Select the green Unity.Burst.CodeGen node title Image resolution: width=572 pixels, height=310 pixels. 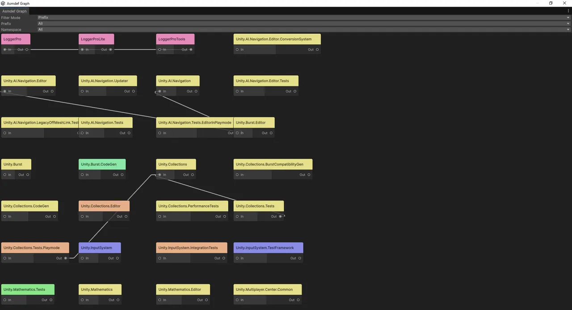[x=102, y=164]
